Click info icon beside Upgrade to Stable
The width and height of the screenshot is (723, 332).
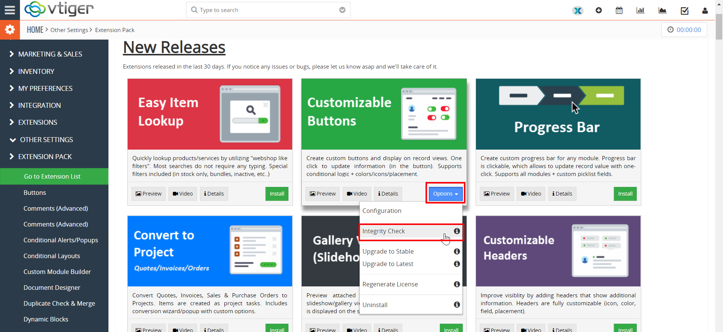[x=457, y=251]
